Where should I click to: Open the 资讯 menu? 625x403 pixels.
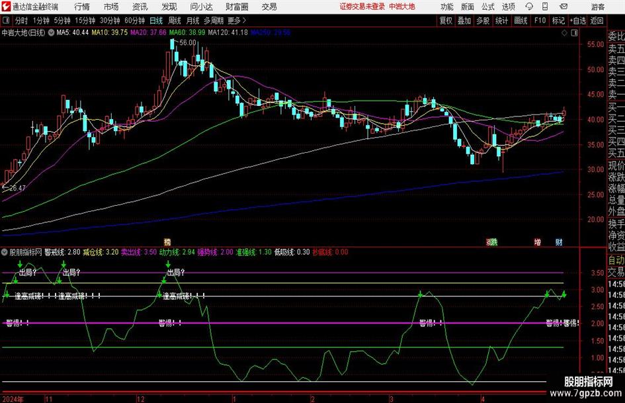140,7
